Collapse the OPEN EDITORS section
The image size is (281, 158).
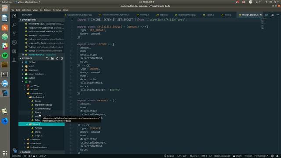[x=41, y=20]
